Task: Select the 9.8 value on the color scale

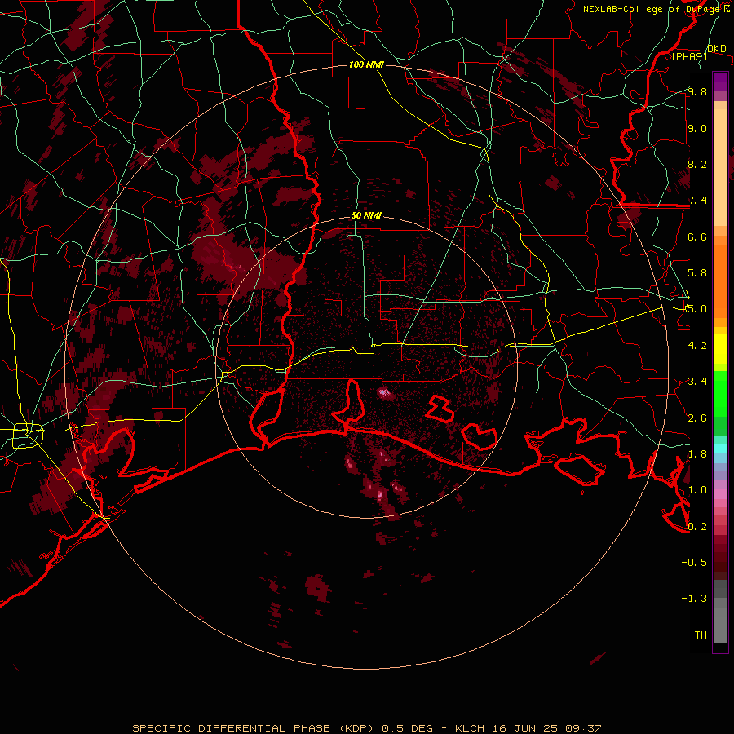Action: (x=697, y=92)
